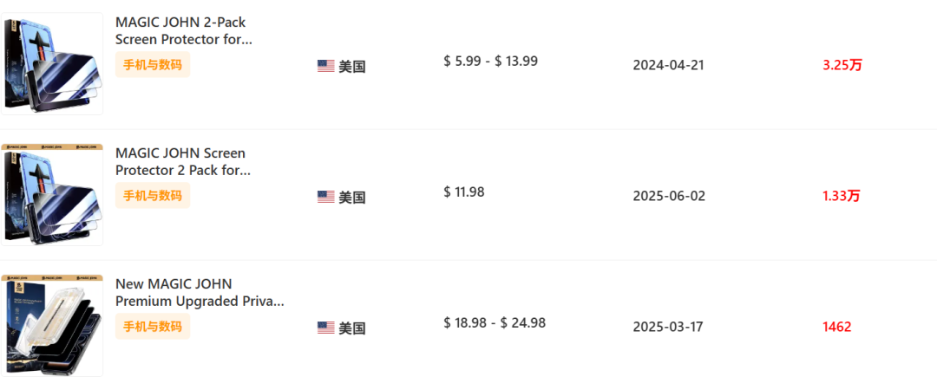Open "New MAGIC JOHN Premium Upgraded Priva..." title

200,293
